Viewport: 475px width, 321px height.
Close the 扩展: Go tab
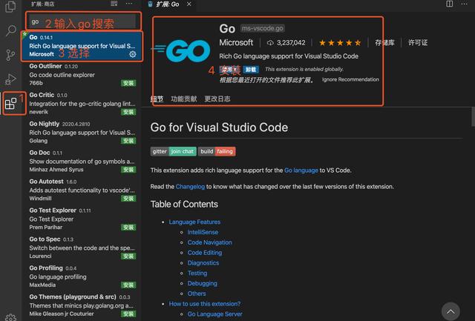[189, 4]
